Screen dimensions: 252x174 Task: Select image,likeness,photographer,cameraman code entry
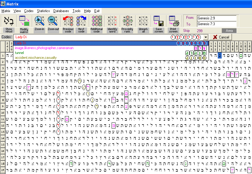[x=111, y=48]
